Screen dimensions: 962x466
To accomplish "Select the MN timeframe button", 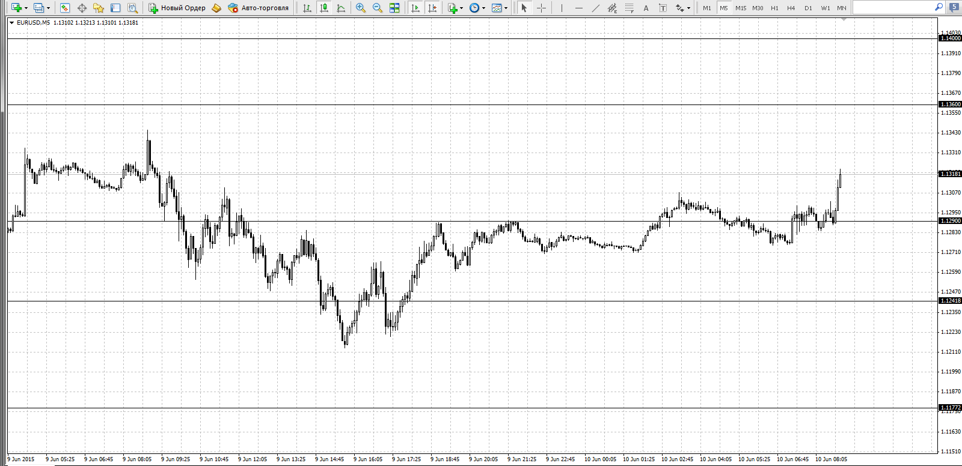I will 842,8.
